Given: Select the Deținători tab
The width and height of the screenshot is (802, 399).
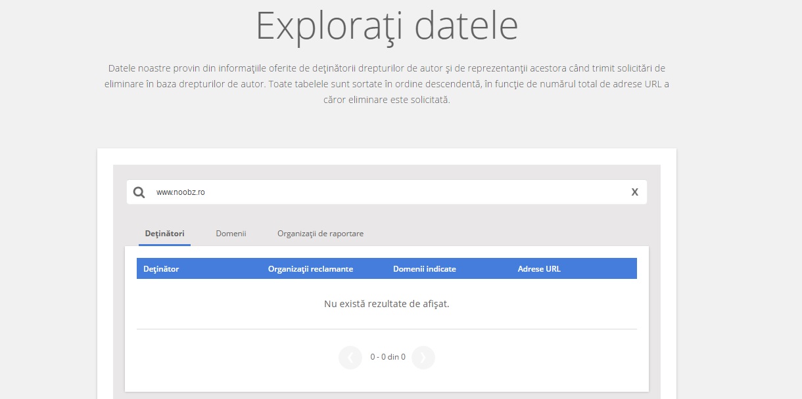Looking at the screenshot, I should 164,233.
